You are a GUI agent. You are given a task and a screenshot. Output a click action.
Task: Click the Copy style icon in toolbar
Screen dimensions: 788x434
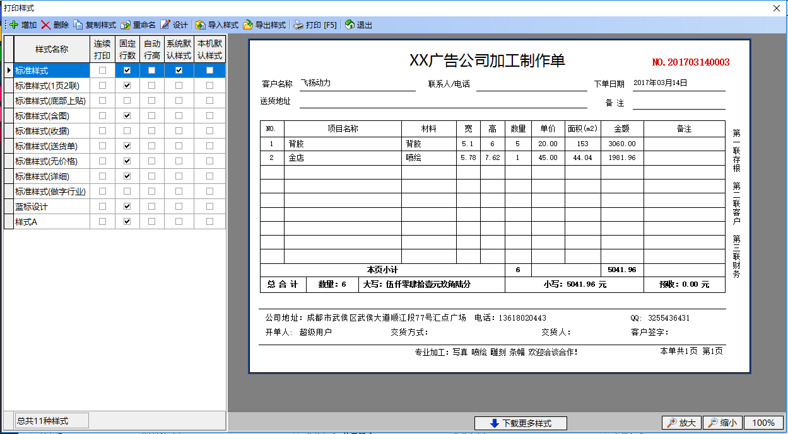point(78,25)
